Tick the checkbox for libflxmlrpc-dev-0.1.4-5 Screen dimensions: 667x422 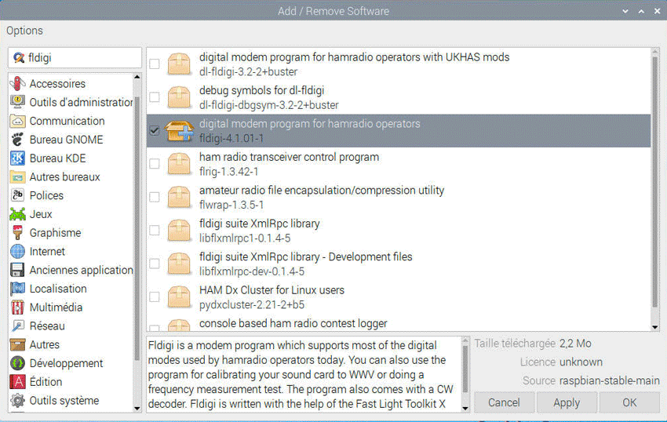(x=155, y=264)
